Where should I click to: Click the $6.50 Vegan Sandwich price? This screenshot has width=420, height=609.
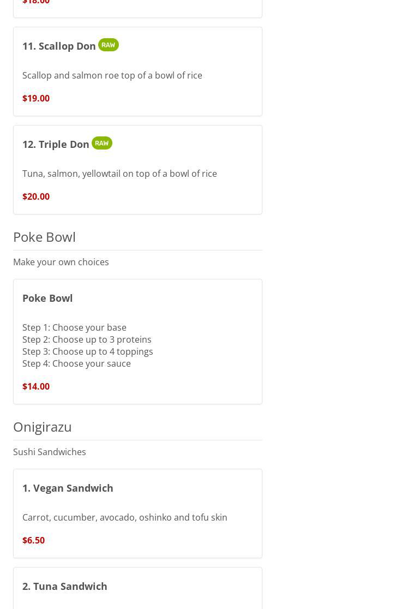(x=33, y=540)
